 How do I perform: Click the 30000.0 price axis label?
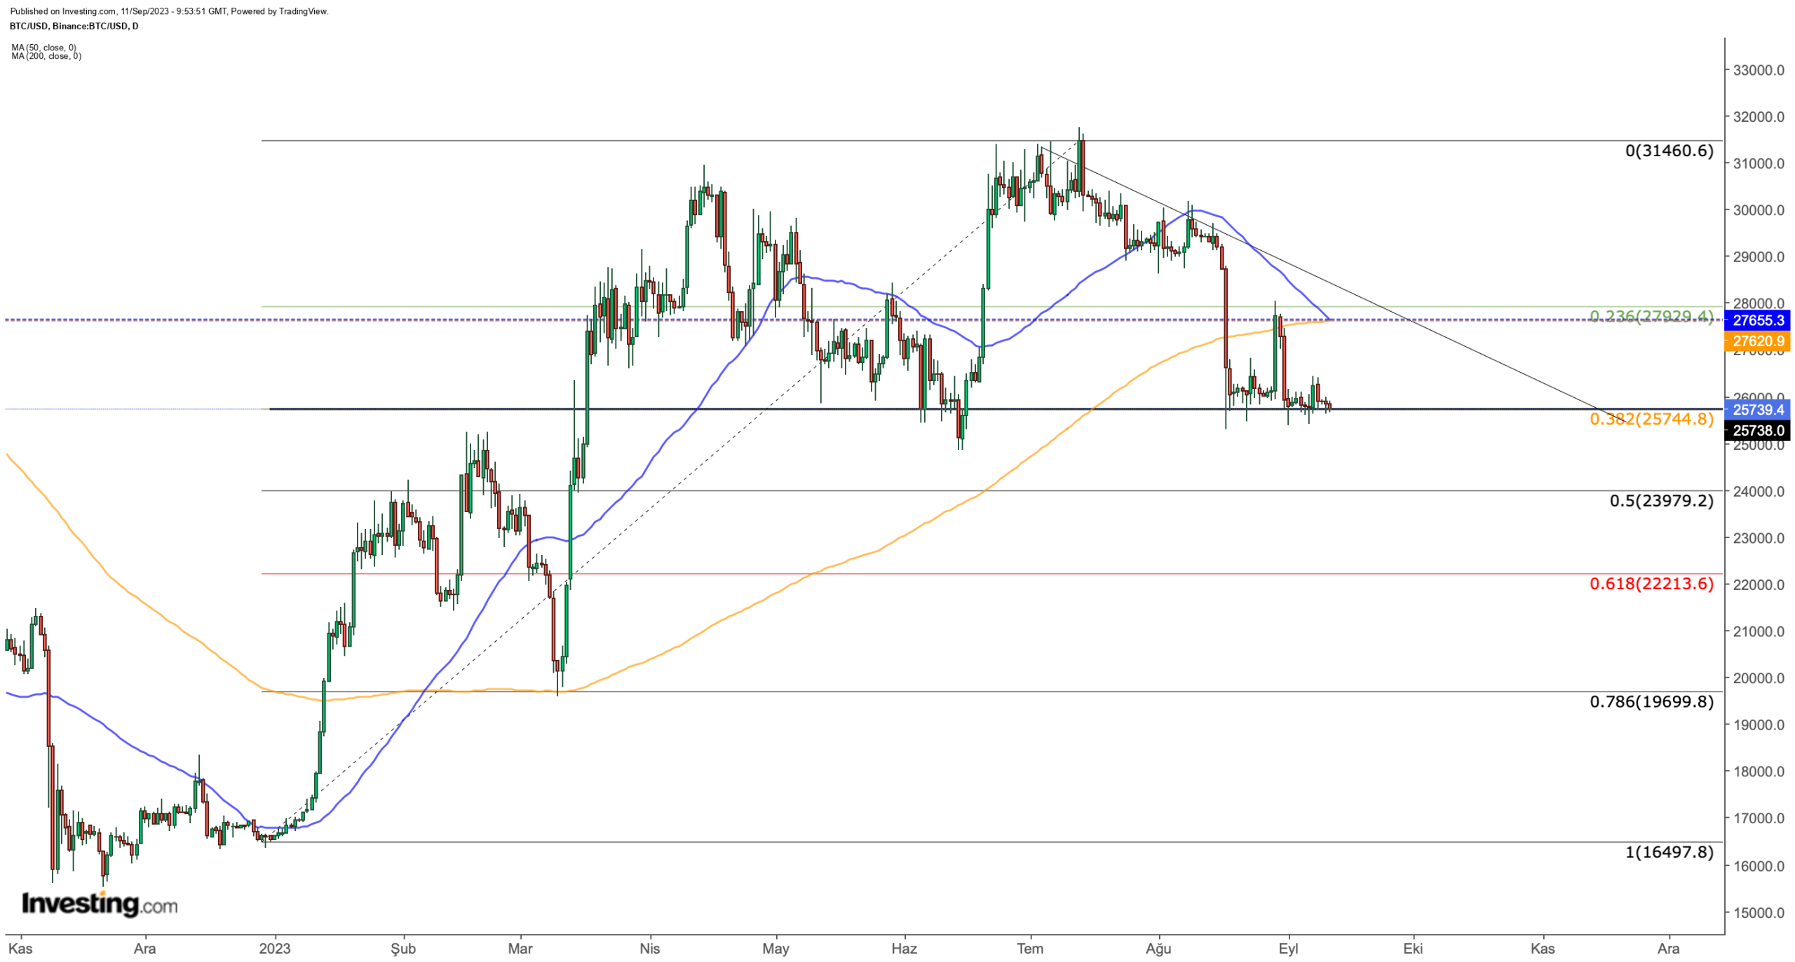(x=1758, y=209)
